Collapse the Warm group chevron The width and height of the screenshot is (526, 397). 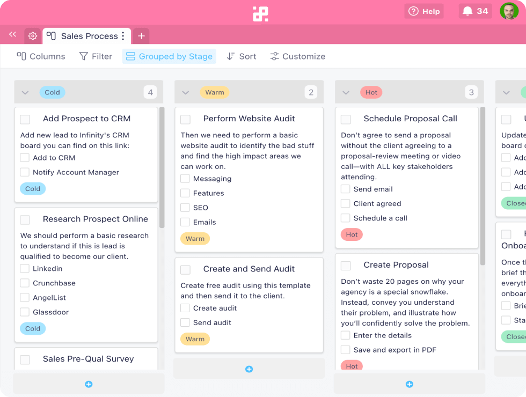click(x=186, y=92)
